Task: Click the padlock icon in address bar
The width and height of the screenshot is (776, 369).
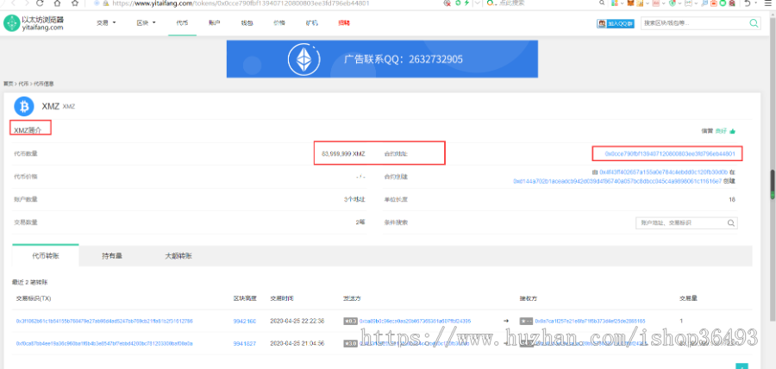Action: pos(105,3)
